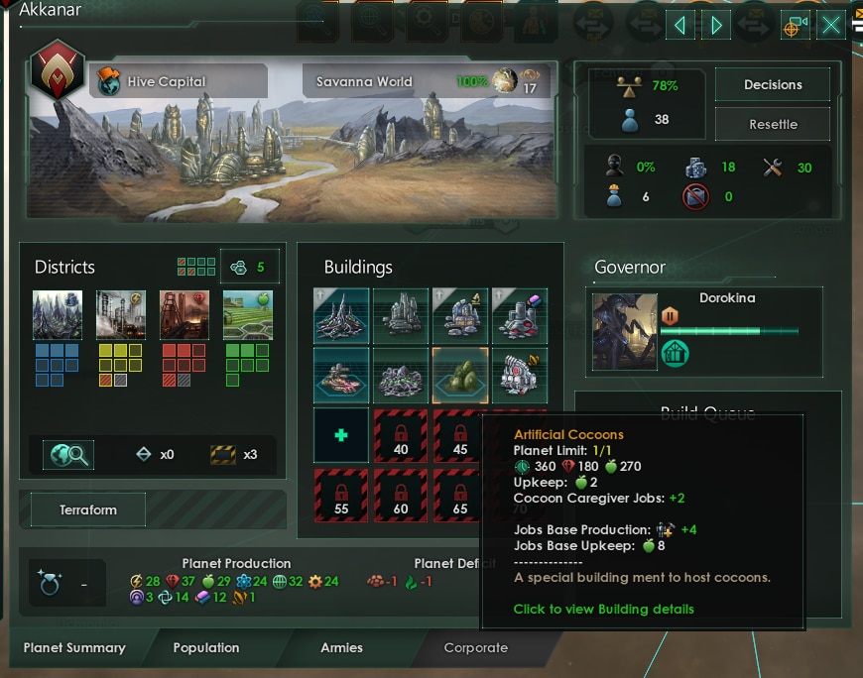The height and width of the screenshot is (678, 863).
Task: Select the Agriculture district icon
Action: (248, 314)
